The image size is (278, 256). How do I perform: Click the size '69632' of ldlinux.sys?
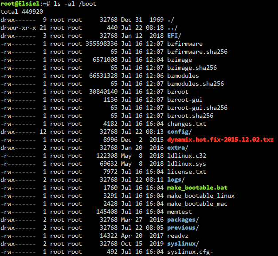(109, 164)
